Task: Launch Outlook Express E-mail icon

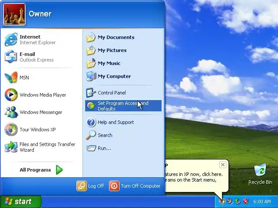Action: (11, 57)
